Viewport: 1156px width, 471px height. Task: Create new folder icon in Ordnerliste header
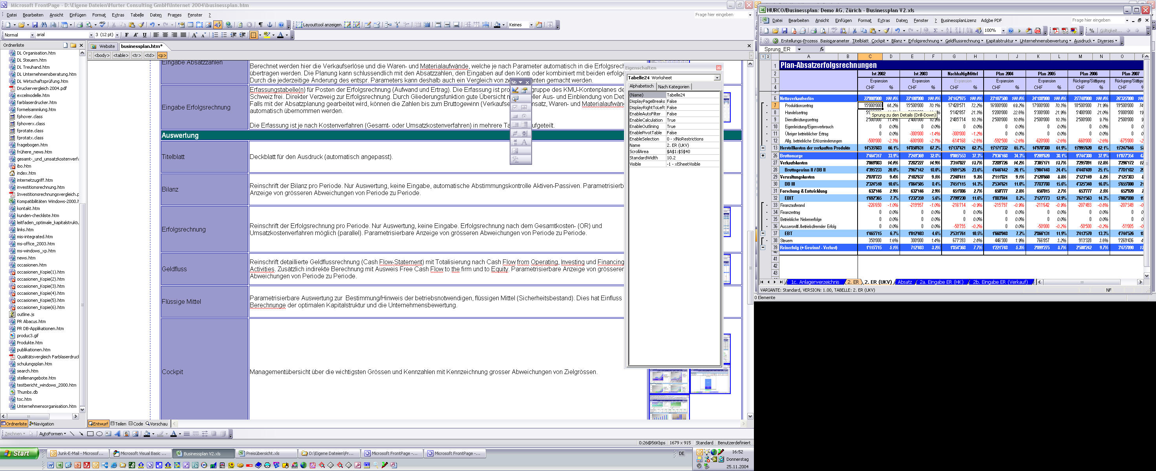tap(73, 45)
